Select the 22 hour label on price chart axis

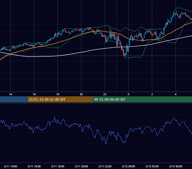[x=105, y=94]
